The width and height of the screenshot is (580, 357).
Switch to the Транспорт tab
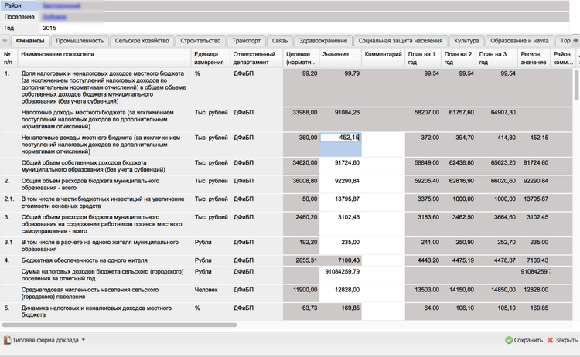click(x=247, y=40)
